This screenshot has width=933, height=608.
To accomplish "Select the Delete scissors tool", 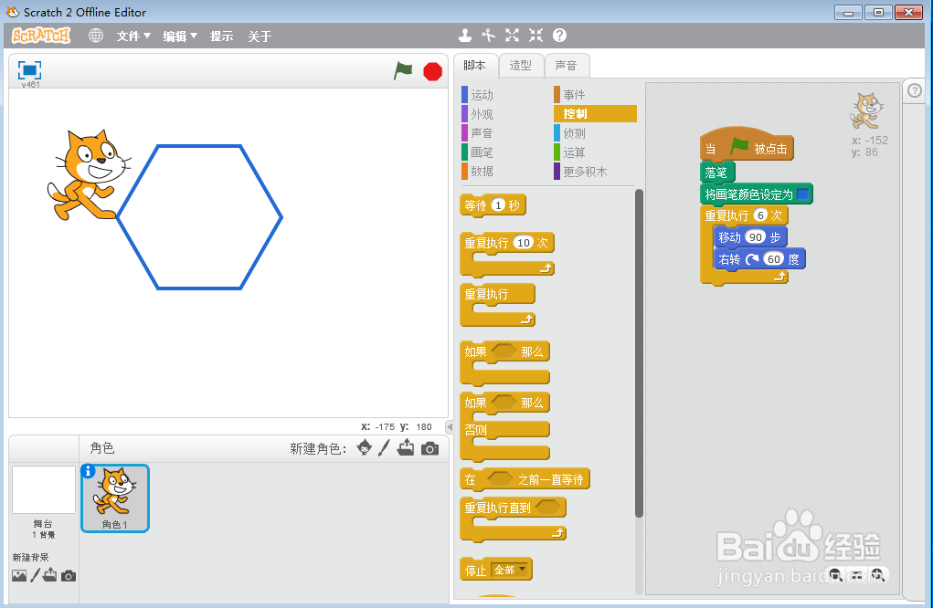I will click(x=489, y=36).
